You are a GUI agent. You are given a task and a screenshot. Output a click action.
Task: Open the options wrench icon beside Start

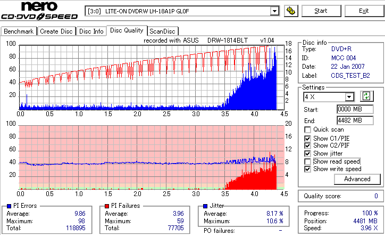click(291, 11)
